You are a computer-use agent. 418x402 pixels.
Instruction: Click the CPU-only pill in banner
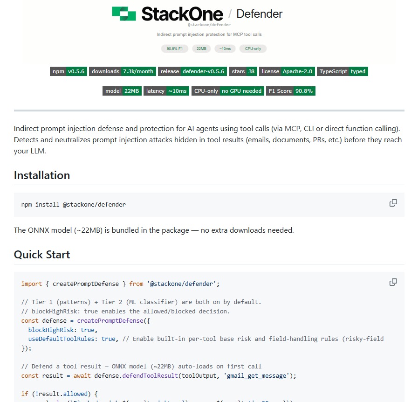253,49
